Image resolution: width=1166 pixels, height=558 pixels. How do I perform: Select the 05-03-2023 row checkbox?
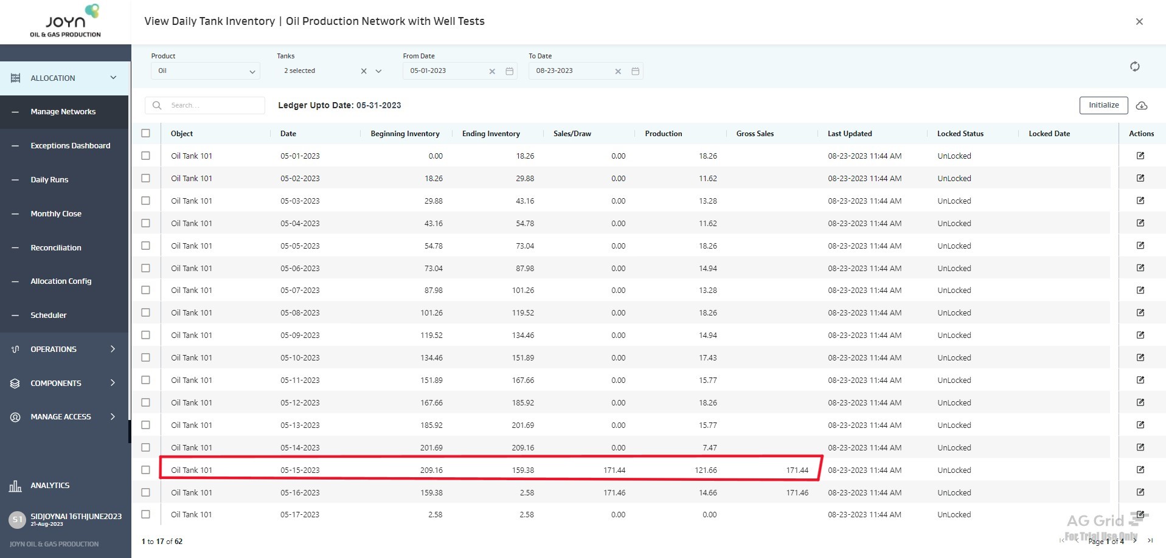145,201
